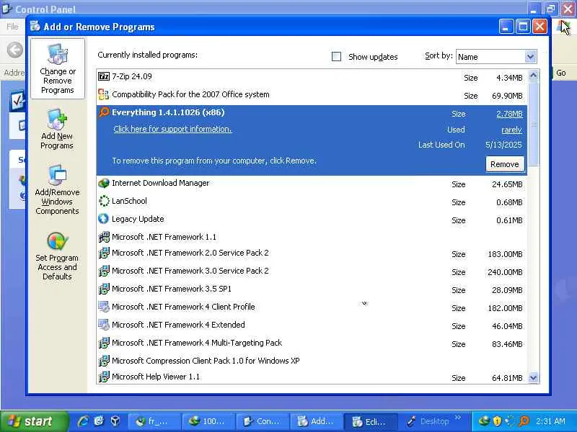The height and width of the screenshot is (432, 577).
Task: Switch to the 100... taskbar button
Action: coord(208,421)
